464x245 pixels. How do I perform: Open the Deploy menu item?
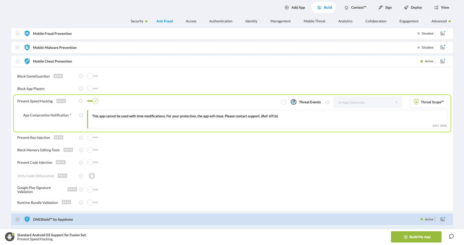tap(413, 7)
